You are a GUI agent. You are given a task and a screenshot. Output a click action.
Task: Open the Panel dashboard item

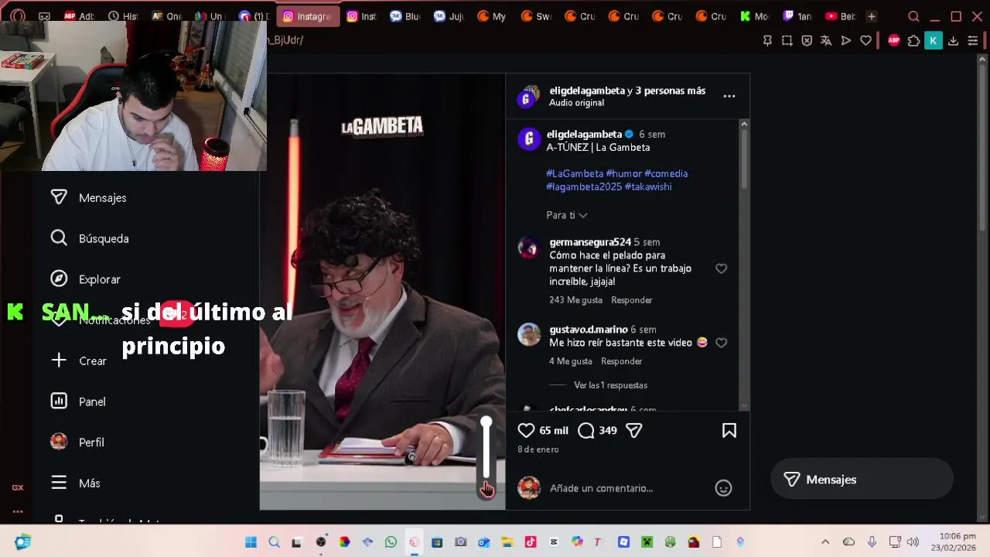[x=77, y=402]
